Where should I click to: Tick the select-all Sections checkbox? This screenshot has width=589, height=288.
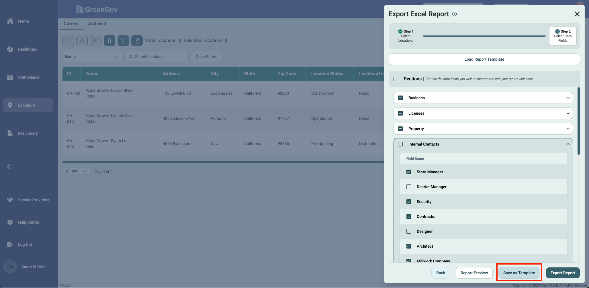[396, 79]
